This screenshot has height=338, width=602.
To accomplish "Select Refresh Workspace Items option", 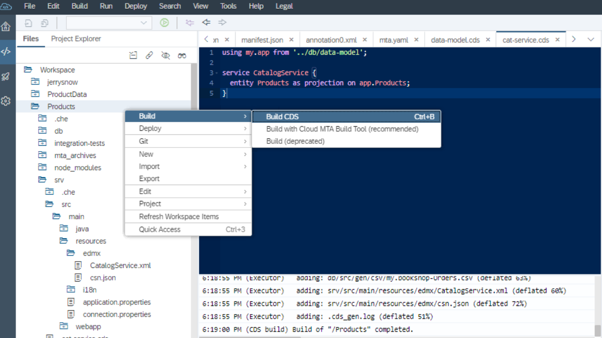I will (x=179, y=216).
